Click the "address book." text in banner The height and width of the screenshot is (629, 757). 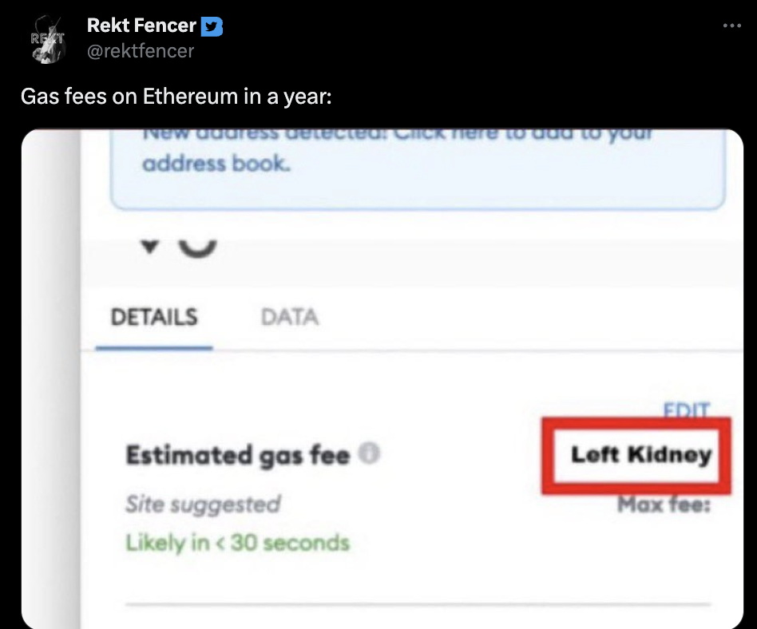pos(216,164)
